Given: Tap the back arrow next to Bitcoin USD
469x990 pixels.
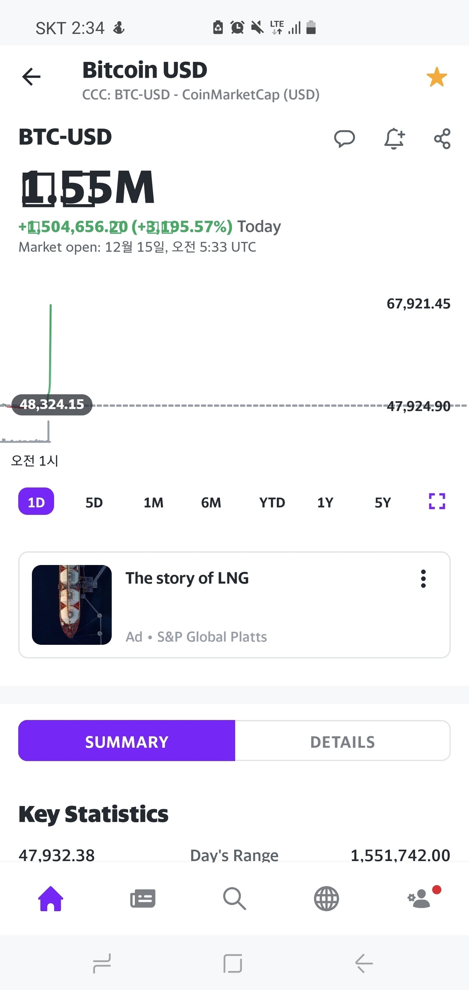Looking at the screenshot, I should pyautogui.click(x=31, y=77).
